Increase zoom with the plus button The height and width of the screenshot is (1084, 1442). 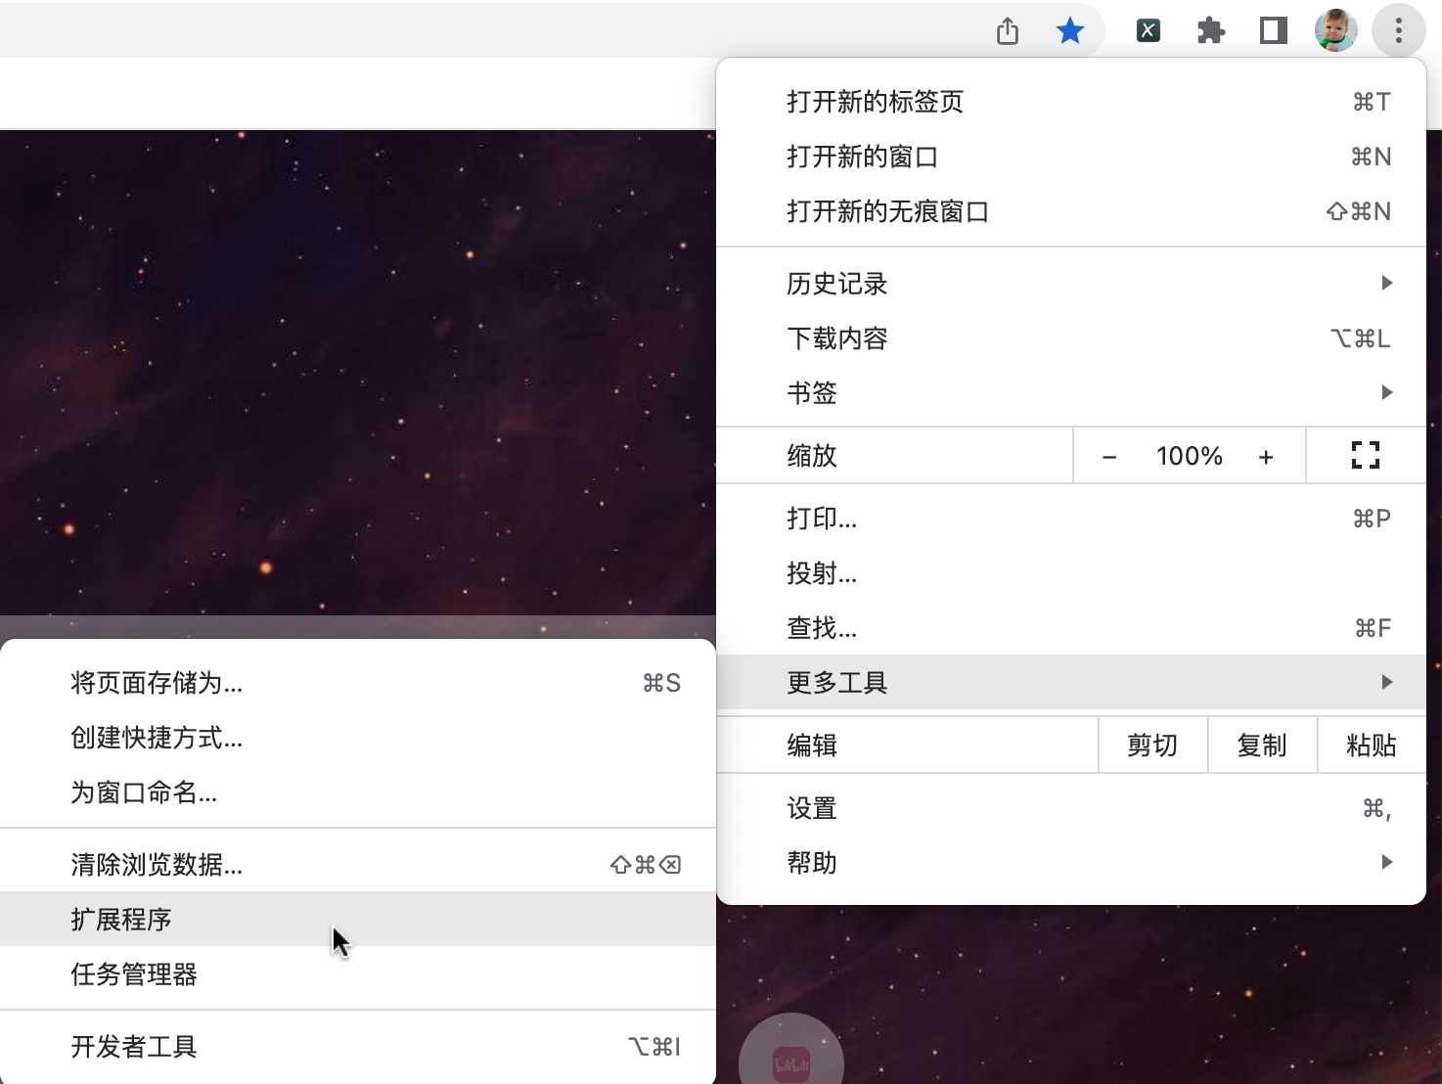pyautogui.click(x=1266, y=457)
